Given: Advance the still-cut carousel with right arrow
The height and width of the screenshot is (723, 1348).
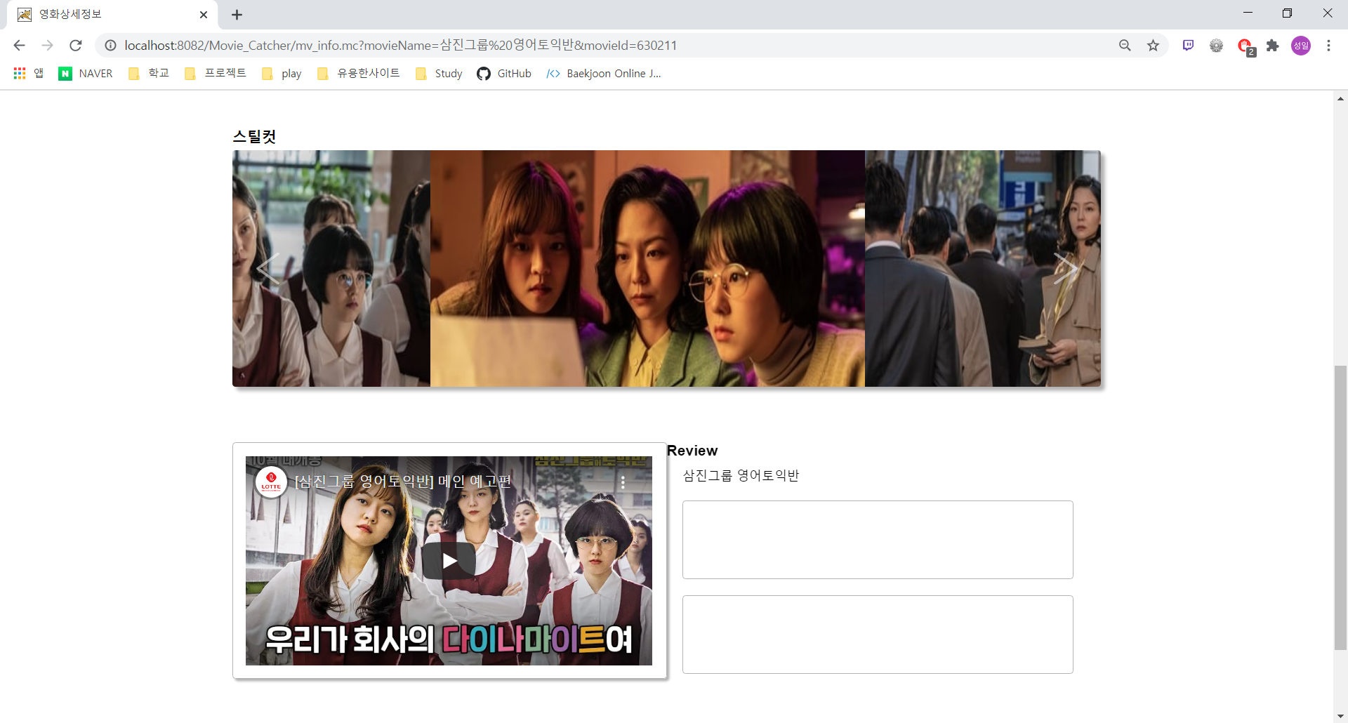Looking at the screenshot, I should coord(1066,268).
